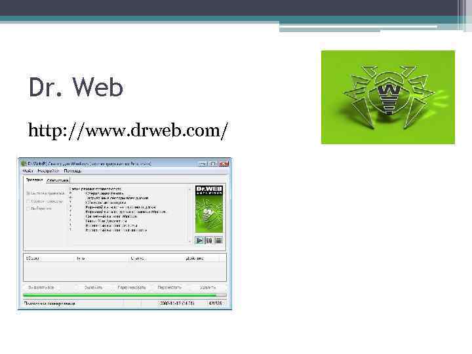The image size is (472, 354).
Task: Click the scan list scroll-down arrow
Action: pyautogui.click(x=189, y=242)
